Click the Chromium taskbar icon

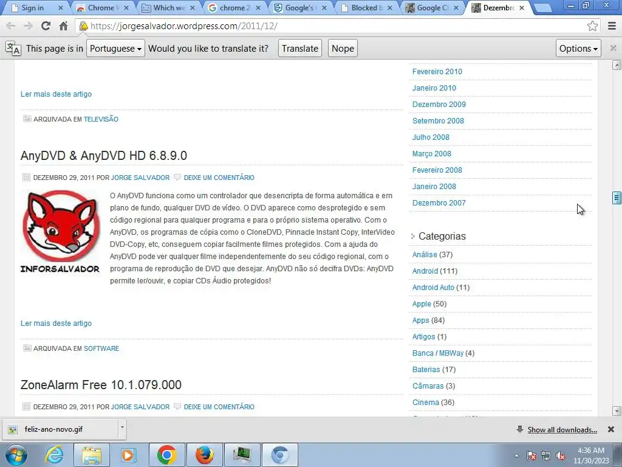(x=280, y=455)
